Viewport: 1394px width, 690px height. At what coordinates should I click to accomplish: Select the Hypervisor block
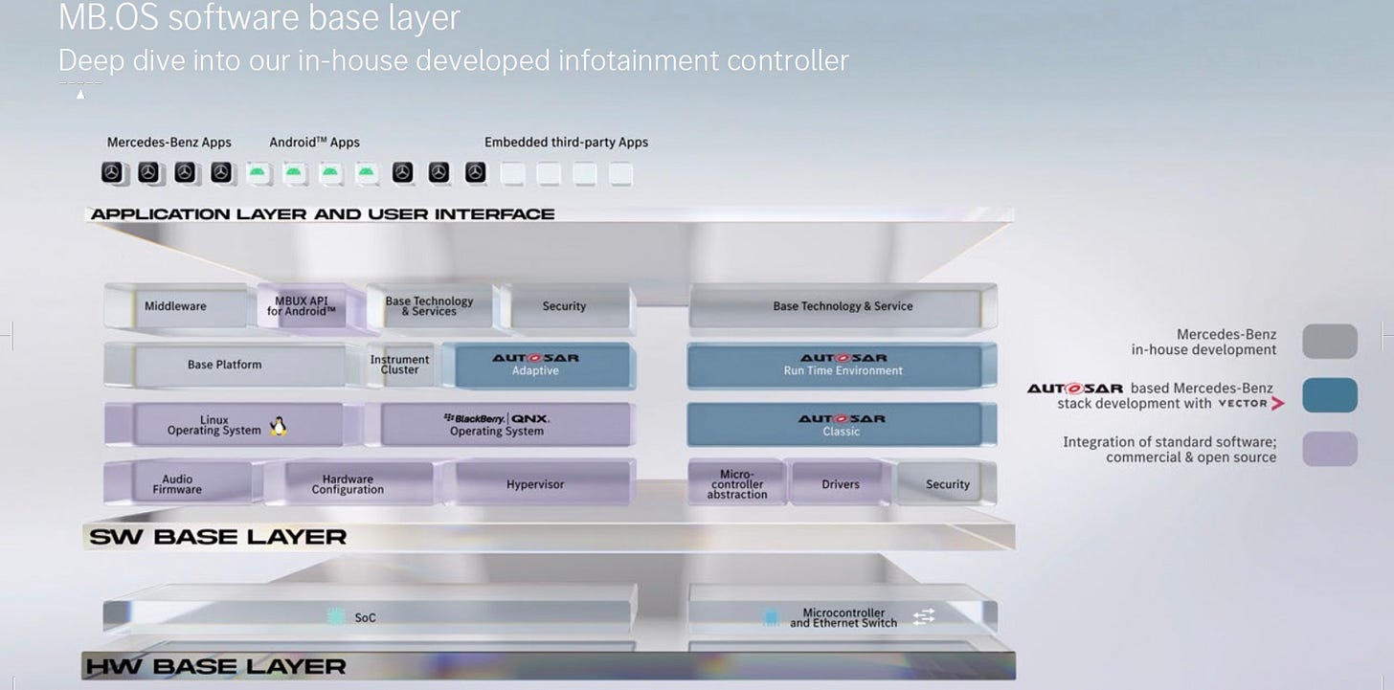pyautogui.click(x=536, y=484)
